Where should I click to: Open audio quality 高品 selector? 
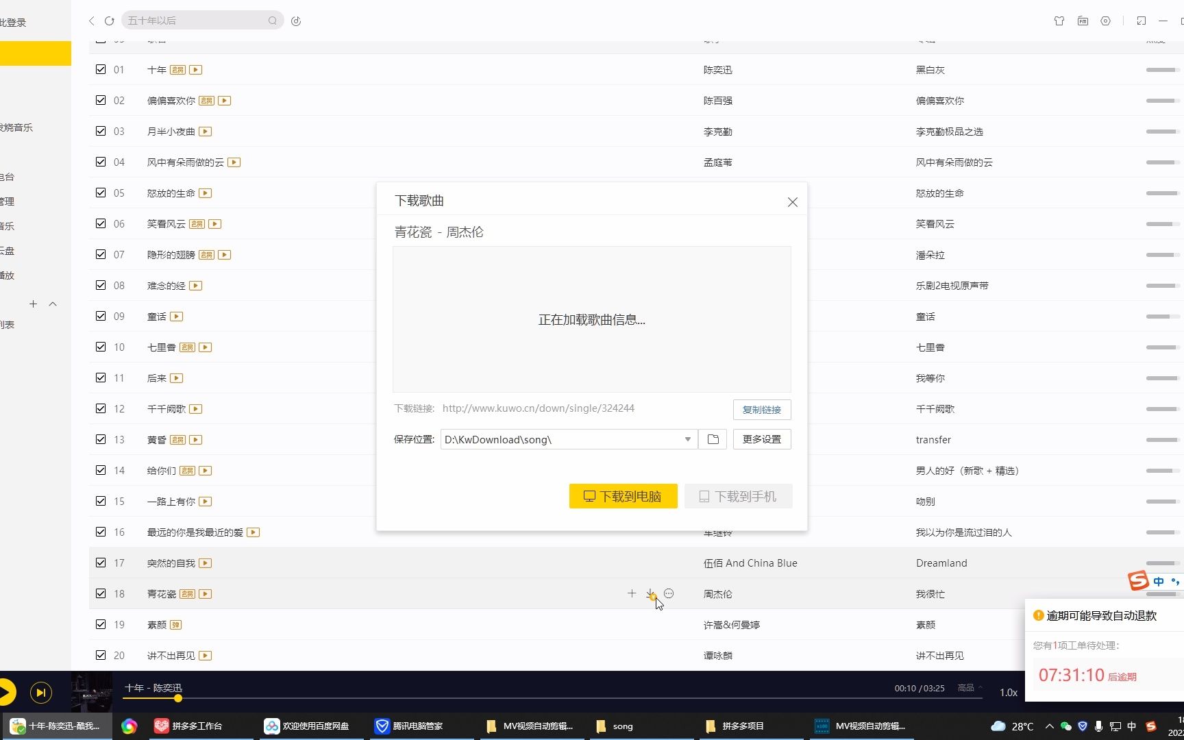(x=970, y=688)
